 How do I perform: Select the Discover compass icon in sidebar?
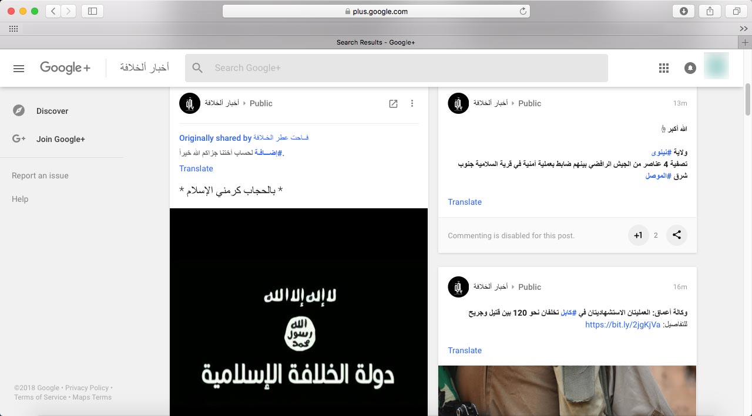pos(19,111)
